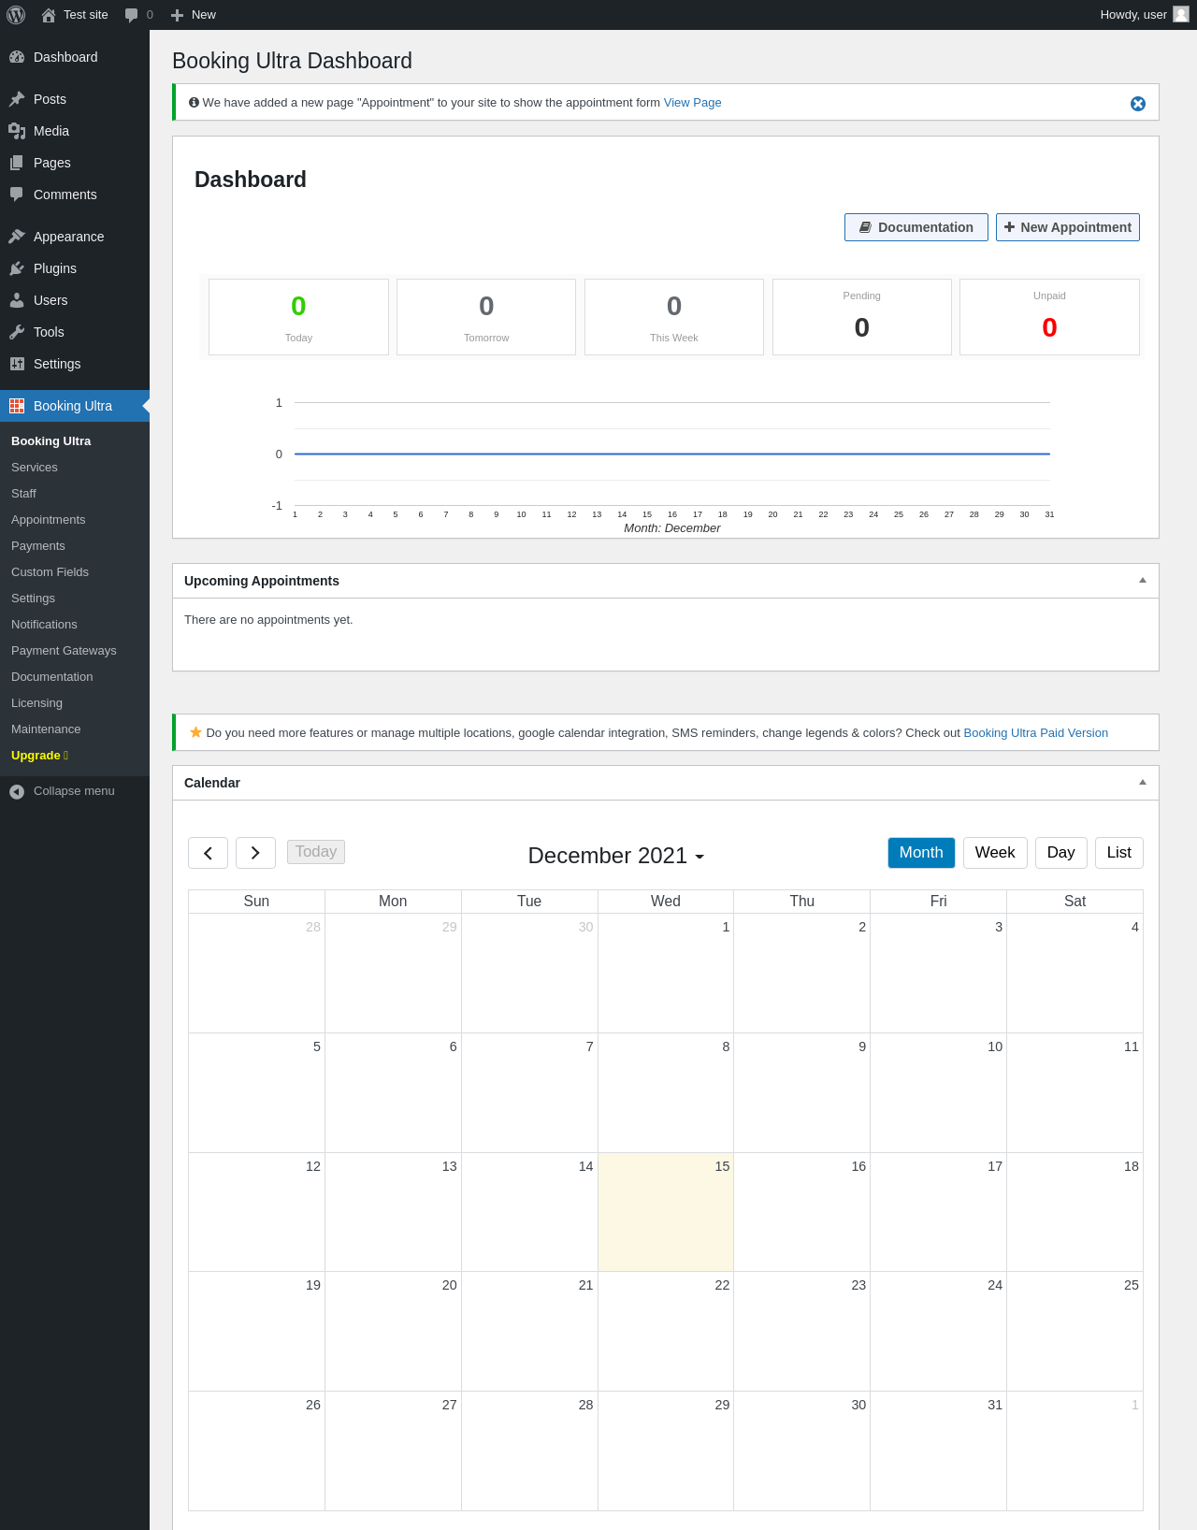Image resolution: width=1197 pixels, height=1530 pixels.
Task: Go to next month with right arrow
Action: coord(255,853)
